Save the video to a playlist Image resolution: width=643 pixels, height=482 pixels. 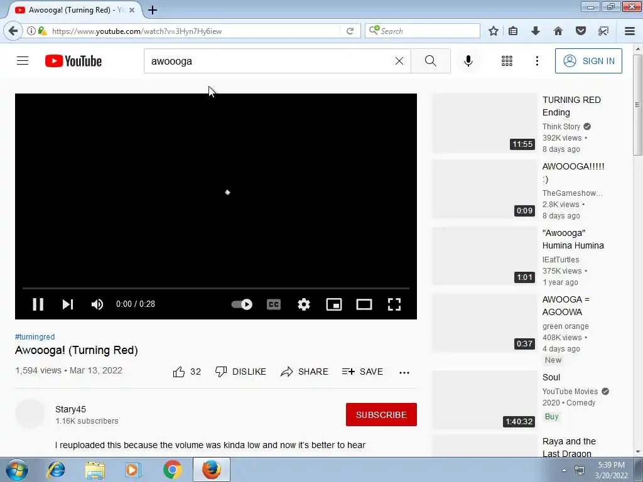pos(362,372)
